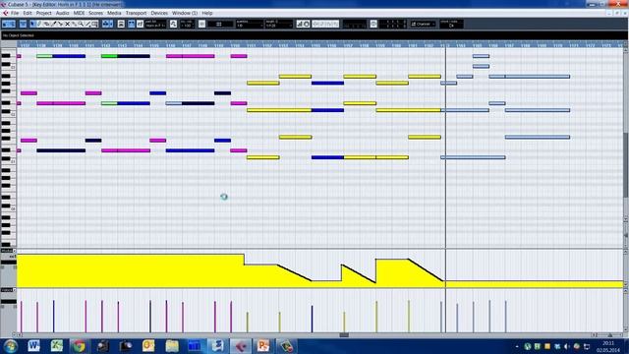The width and height of the screenshot is (629, 354).
Task: Open the part list dropdown
Action: pos(155,24)
